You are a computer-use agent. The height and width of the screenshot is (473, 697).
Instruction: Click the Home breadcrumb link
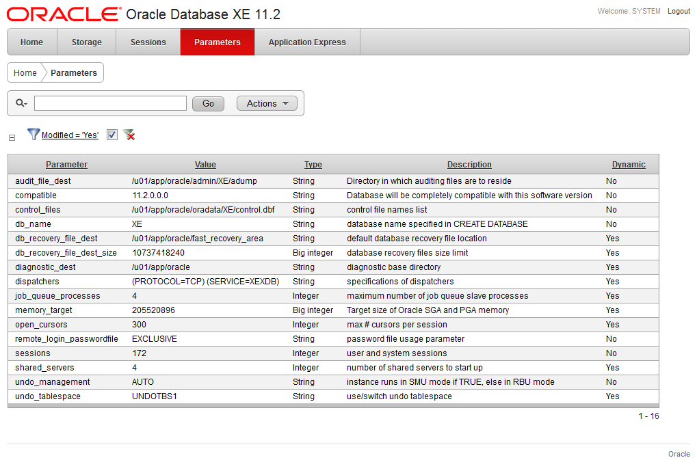25,73
